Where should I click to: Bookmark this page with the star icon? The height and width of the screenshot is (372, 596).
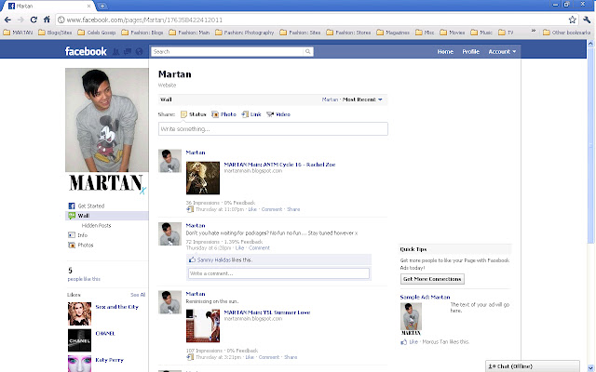click(x=572, y=20)
